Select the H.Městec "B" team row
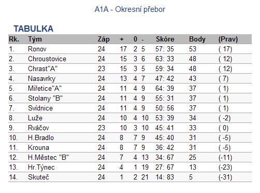The width and height of the screenshot is (260, 193). coord(130,157)
